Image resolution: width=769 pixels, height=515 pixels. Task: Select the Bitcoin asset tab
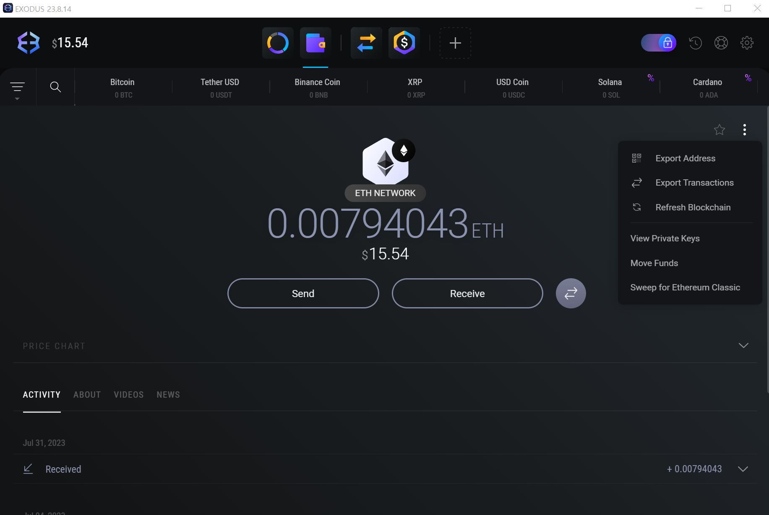(123, 88)
